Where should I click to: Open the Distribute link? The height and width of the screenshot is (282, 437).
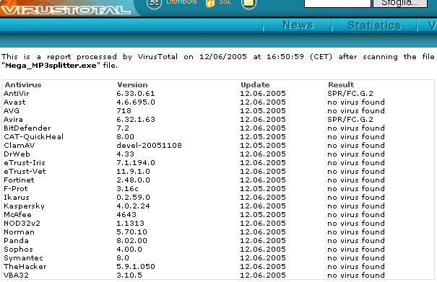tap(181, 2)
